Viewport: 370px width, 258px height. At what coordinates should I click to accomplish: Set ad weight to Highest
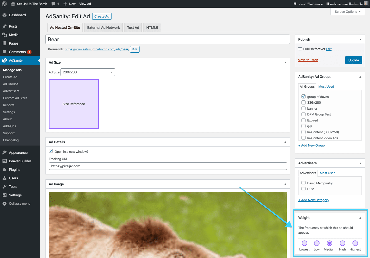pos(355,243)
